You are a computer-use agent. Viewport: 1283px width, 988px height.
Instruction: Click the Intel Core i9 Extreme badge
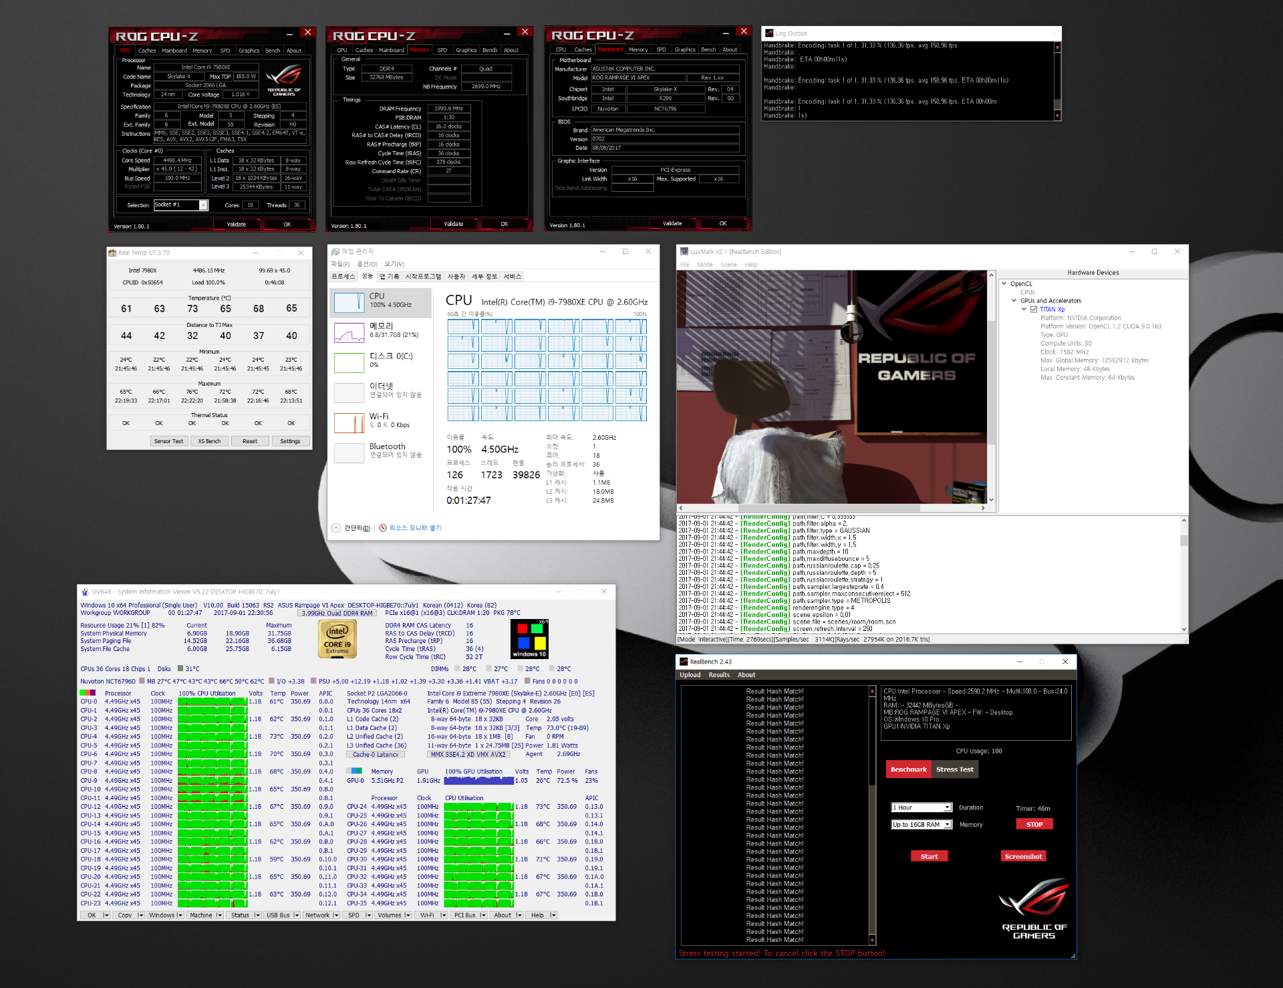point(337,640)
